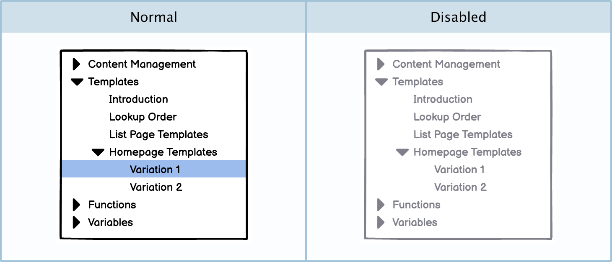The height and width of the screenshot is (262, 612).
Task: Expand the Variables node in Normal tree
Action: [76, 222]
